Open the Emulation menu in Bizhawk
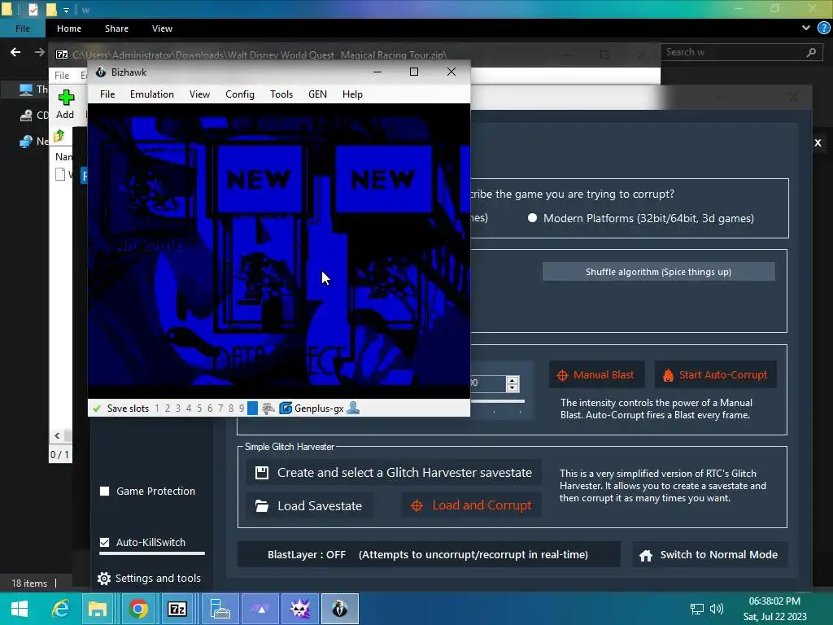 point(152,94)
